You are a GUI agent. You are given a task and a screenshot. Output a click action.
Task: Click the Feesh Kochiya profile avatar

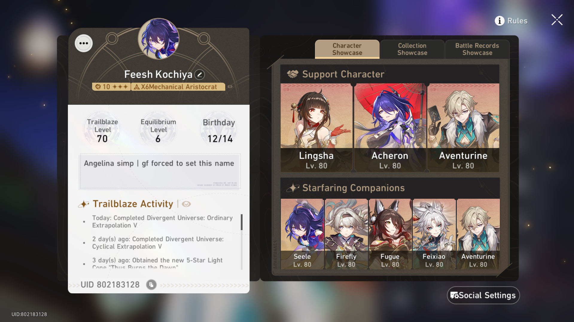[159, 39]
